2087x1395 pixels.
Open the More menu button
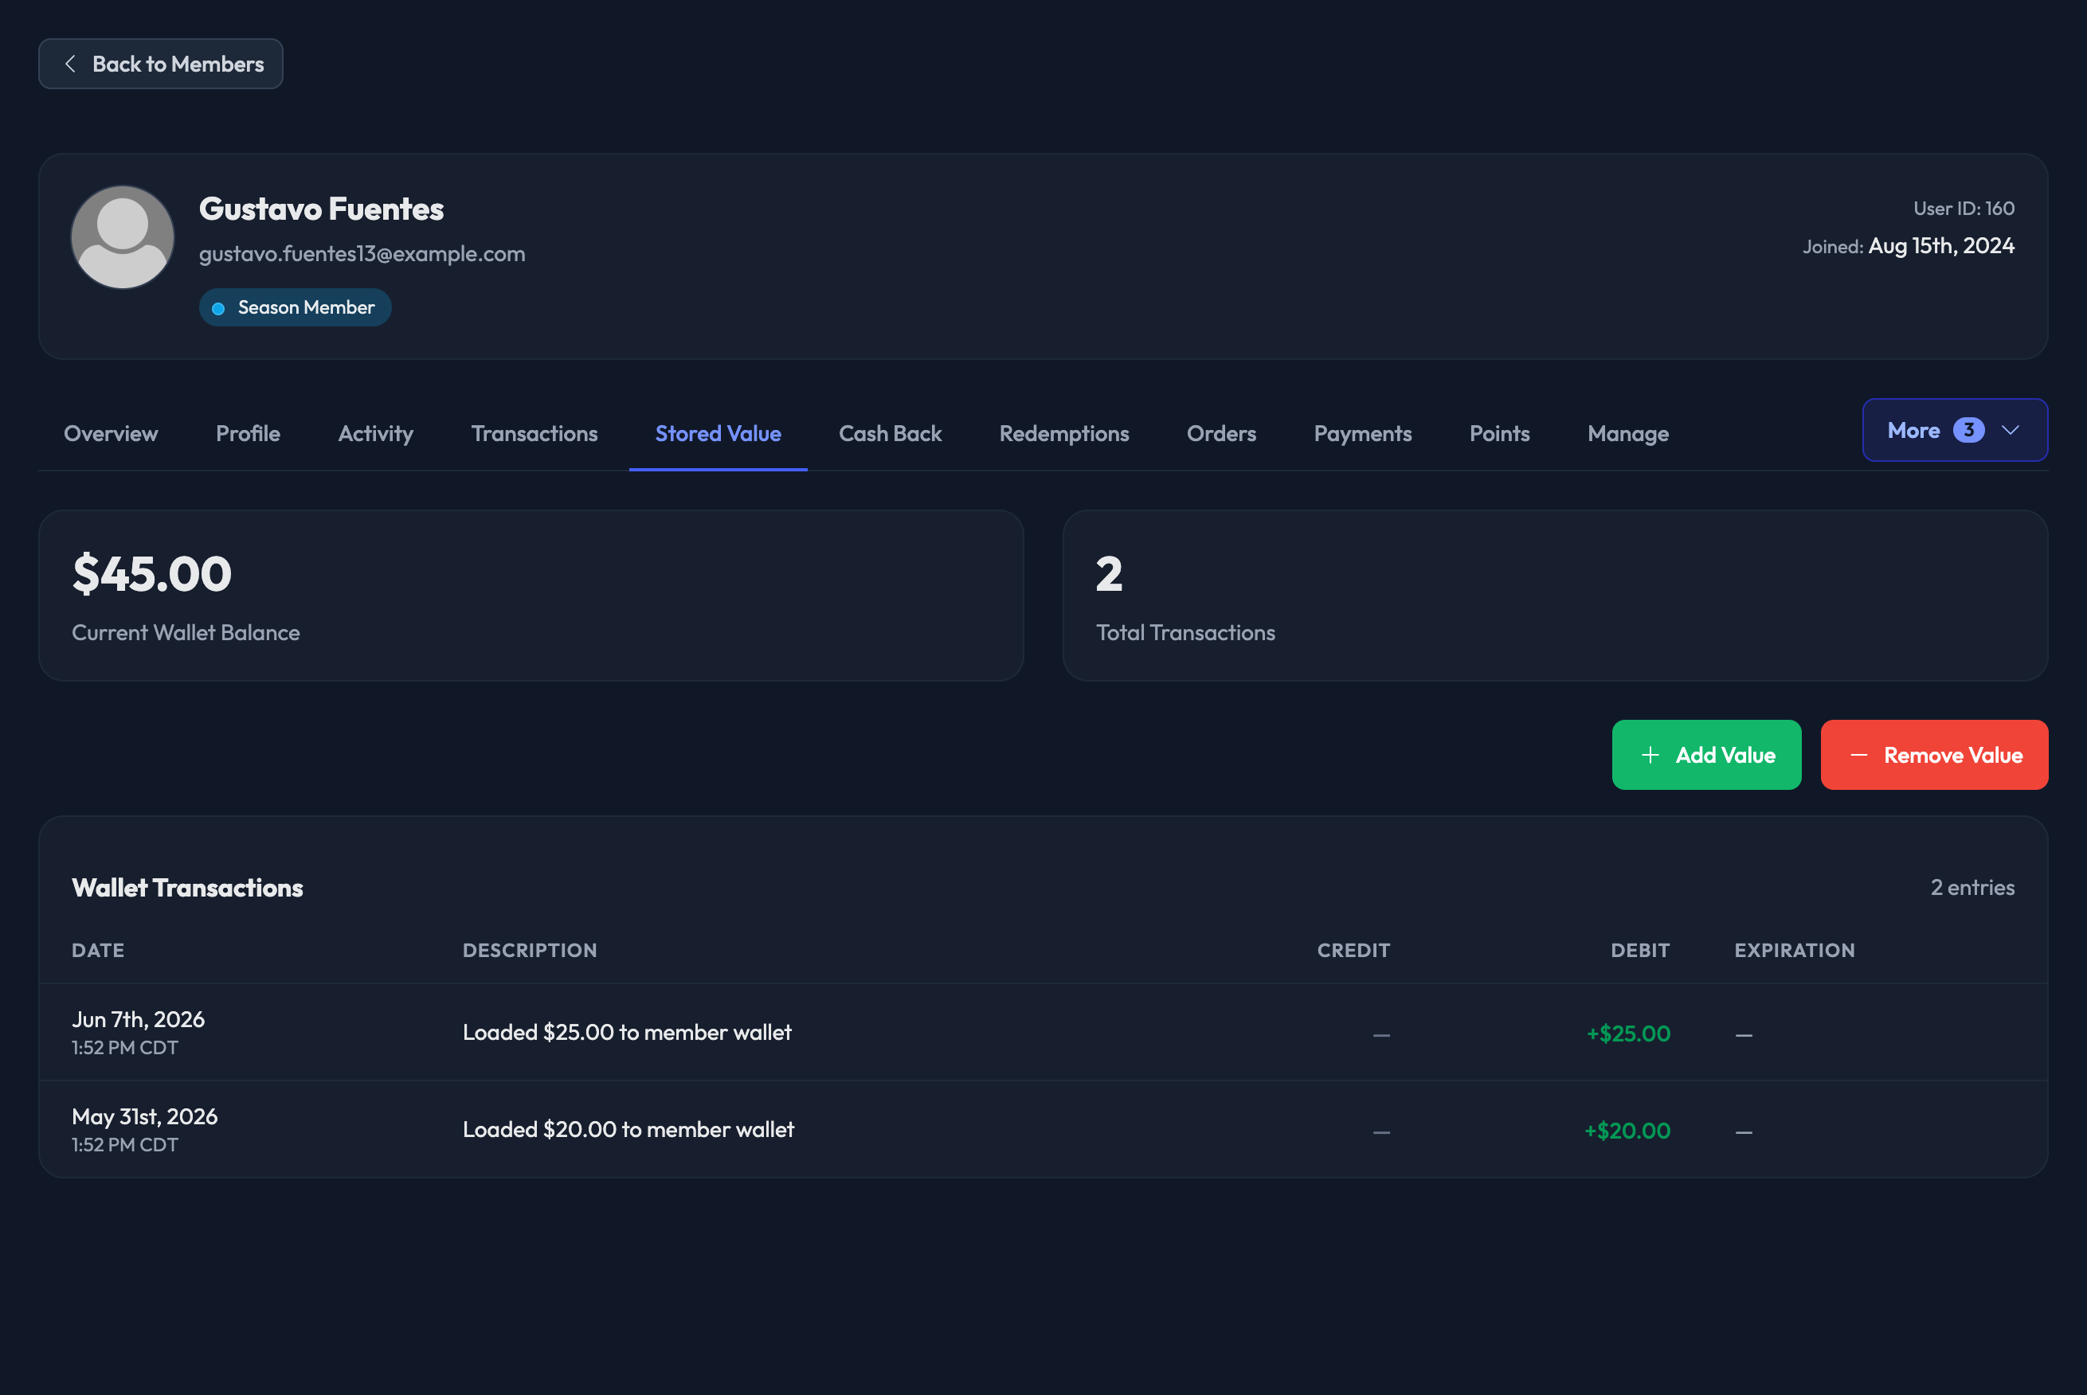(1955, 431)
